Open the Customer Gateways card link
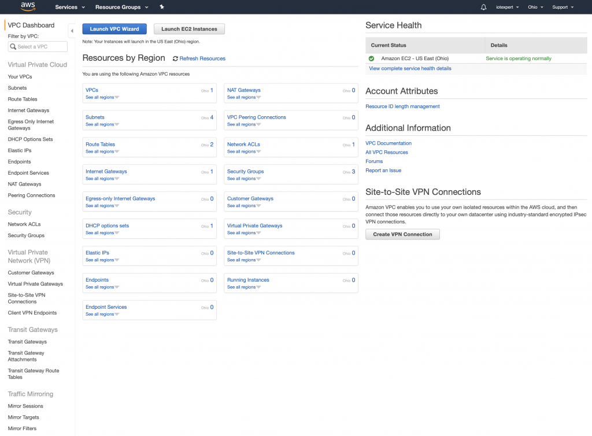The image size is (592, 436). pyautogui.click(x=250, y=198)
